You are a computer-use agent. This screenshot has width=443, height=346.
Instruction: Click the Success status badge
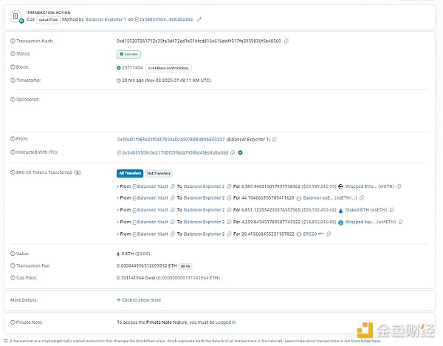tap(128, 54)
